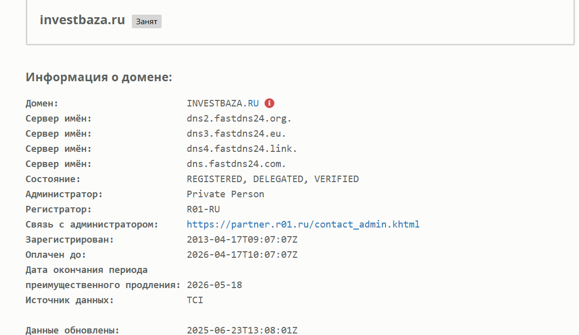The width and height of the screenshot is (579, 335).
Task: Click the blue ".RU" domain zone link
Action: tap(251, 103)
